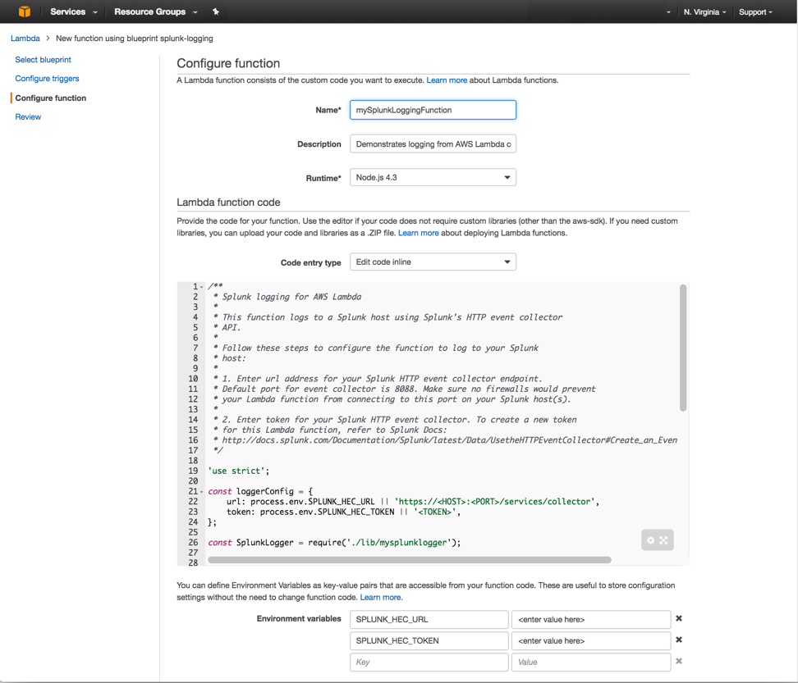Open the account dropdown arrow in navbar
Viewport: 798px width, 683px height.
coord(668,12)
